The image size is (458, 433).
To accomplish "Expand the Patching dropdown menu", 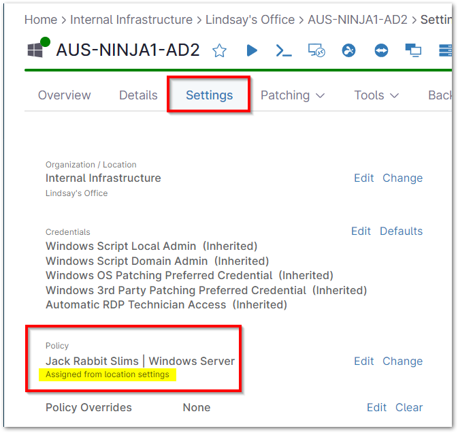I will click(x=293, y=95).
